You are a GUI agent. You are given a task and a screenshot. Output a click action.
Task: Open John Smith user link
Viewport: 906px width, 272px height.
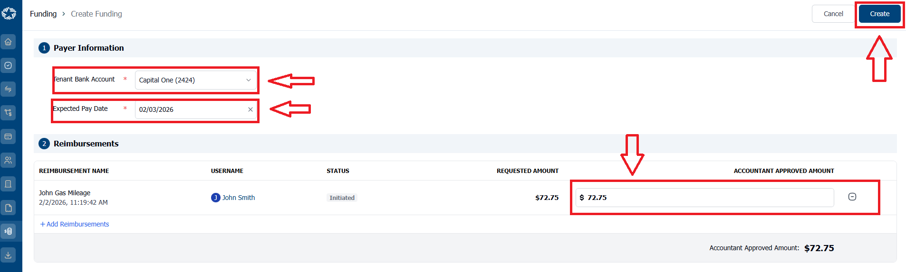point(239,198)
